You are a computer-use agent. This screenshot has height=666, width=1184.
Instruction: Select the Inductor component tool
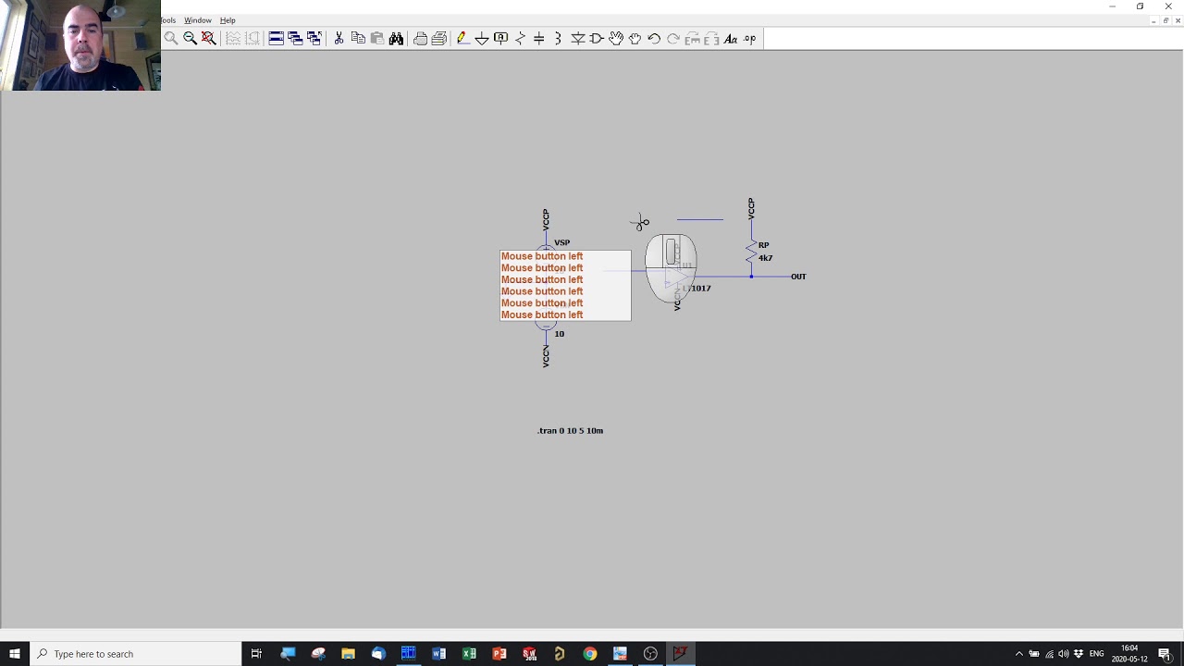point(559,39)
